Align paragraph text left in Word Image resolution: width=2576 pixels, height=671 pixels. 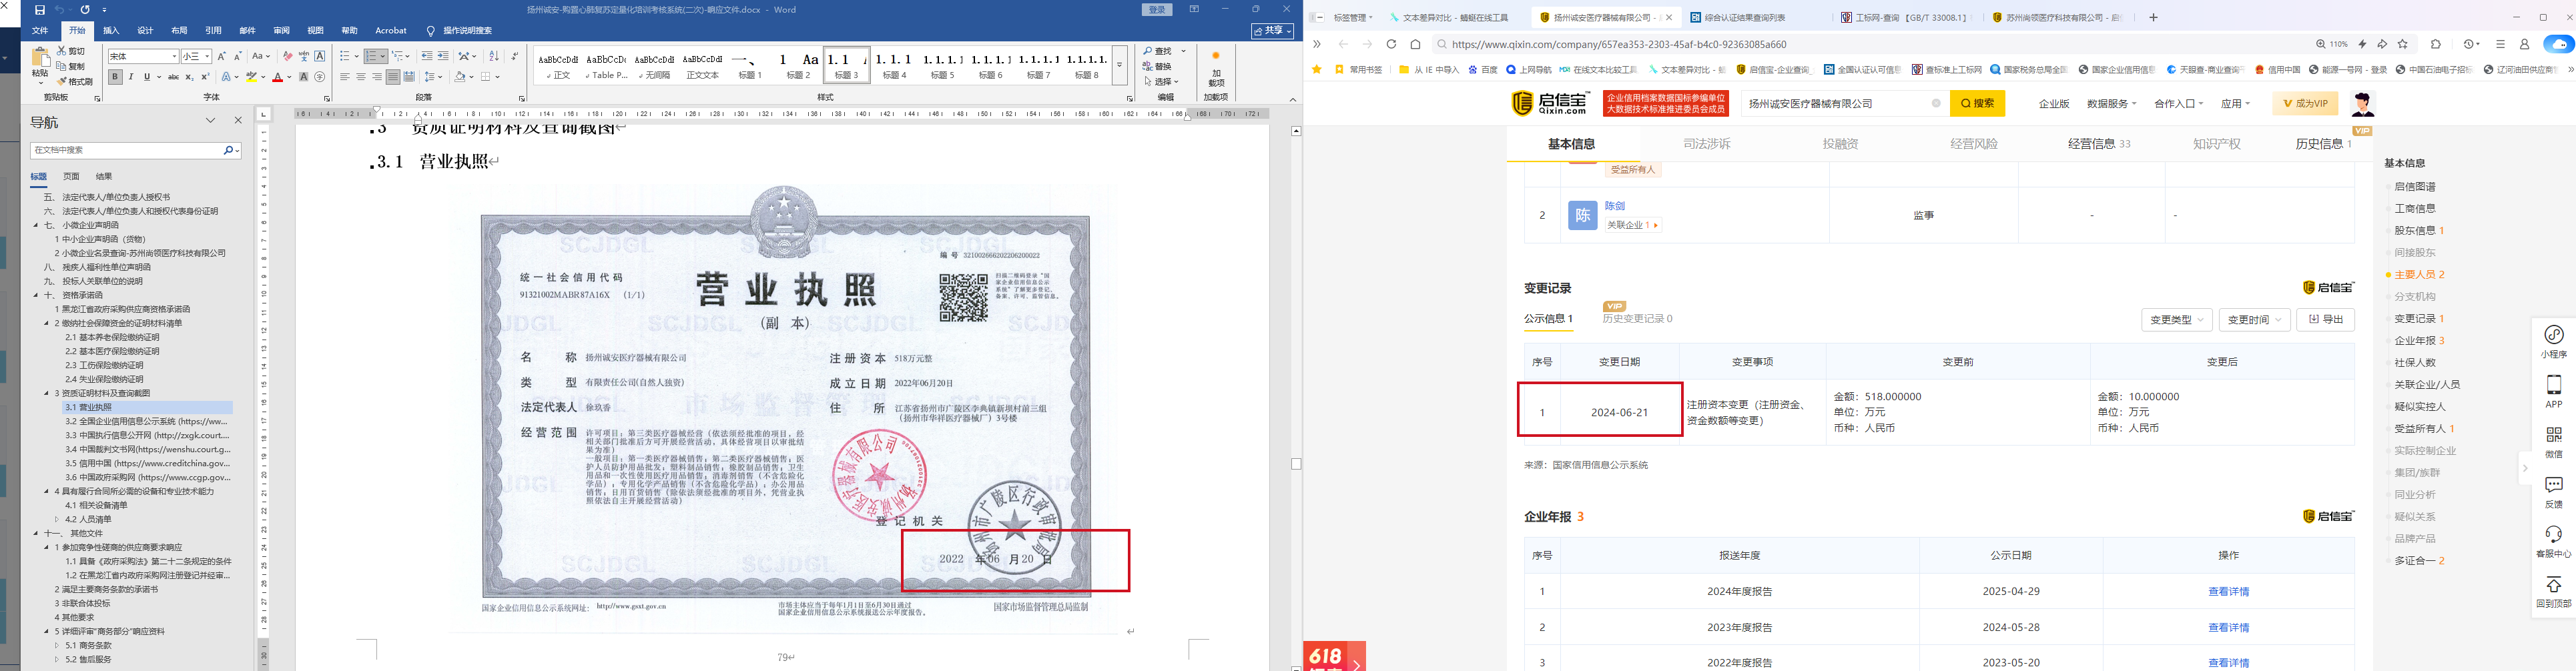pos(345,77)
